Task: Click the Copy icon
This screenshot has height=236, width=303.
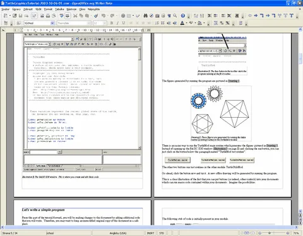Action: [x=81, y=16]
